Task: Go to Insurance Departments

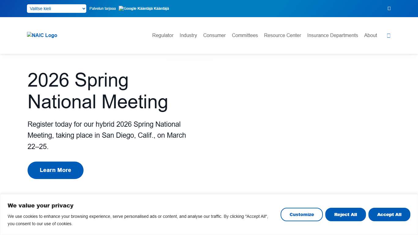Action: pos(332,35)
